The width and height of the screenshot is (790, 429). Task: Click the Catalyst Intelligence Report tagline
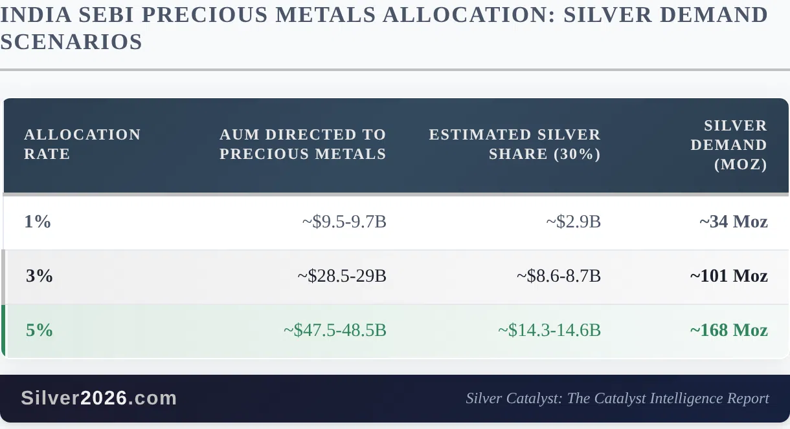click(x=617, y=398)
